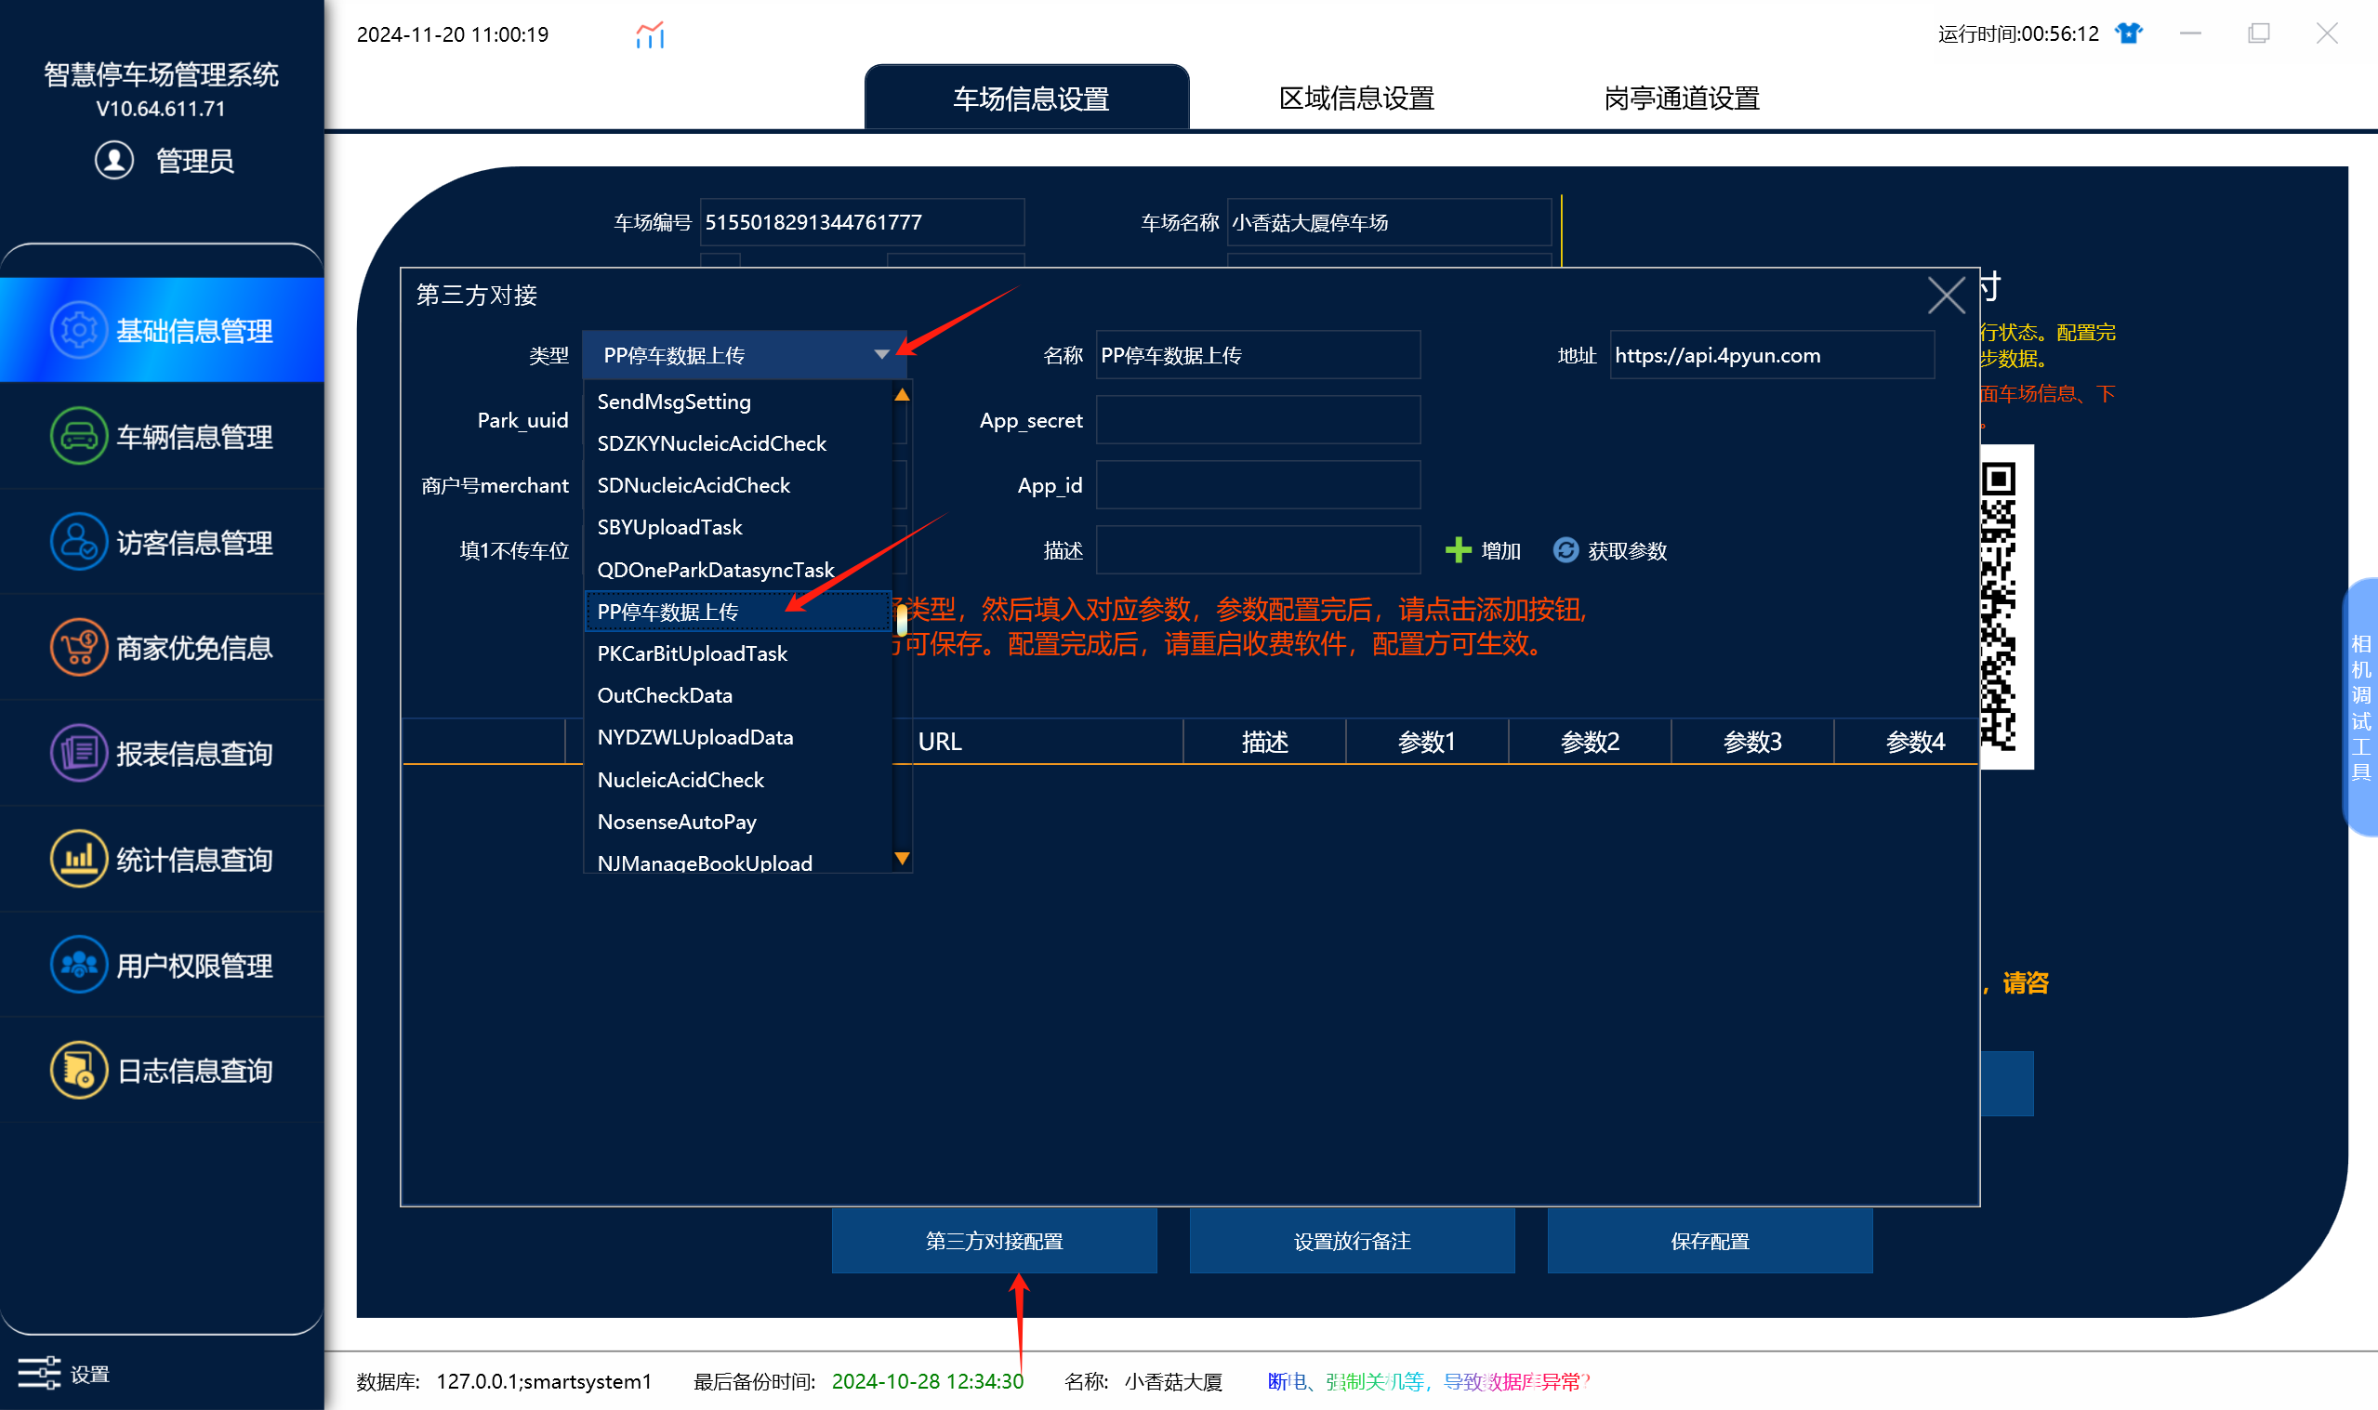Click the 管理员 user avatar icon
Viewport: 2378px width, 1410px height.
(x=114, y=160)
